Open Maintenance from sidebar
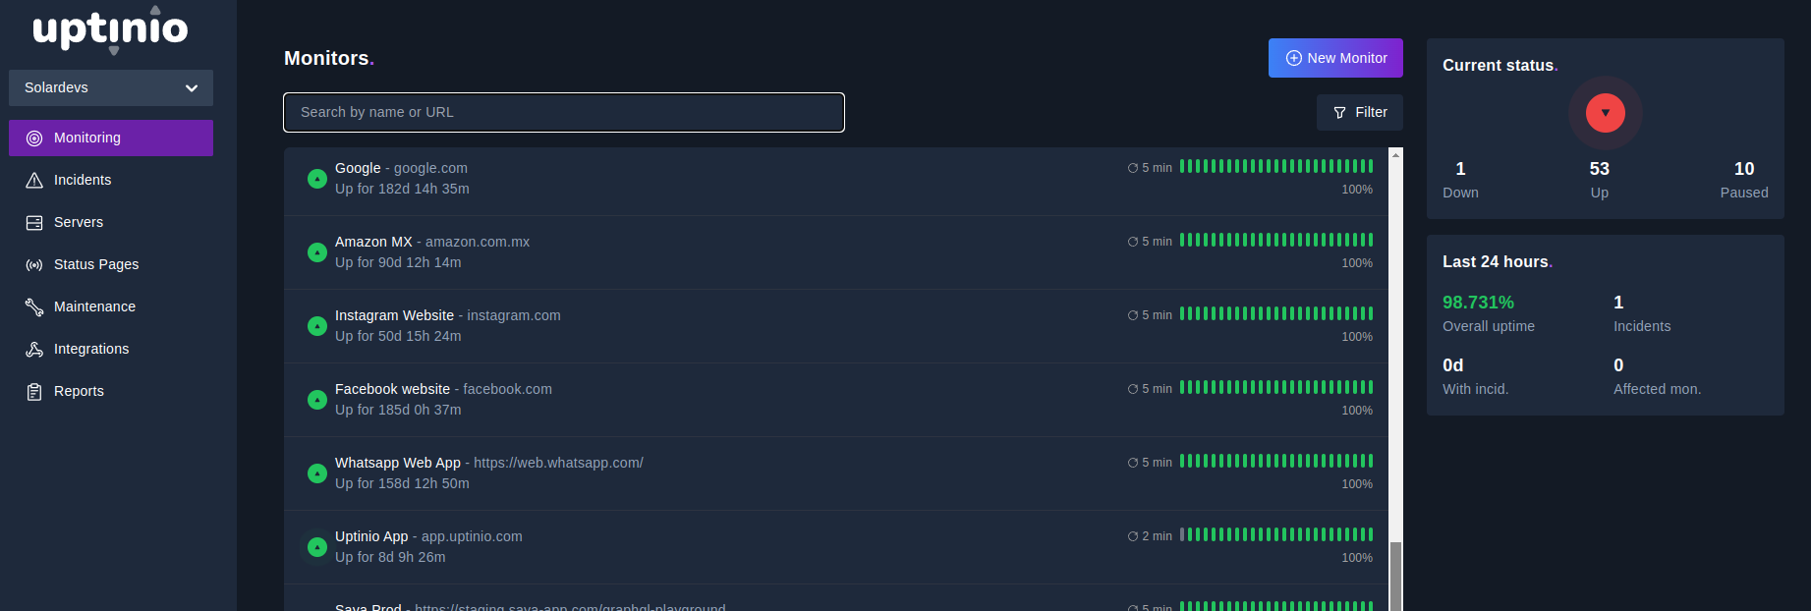Viewport: 1811px width, 611px height. (x=111, y=306)
